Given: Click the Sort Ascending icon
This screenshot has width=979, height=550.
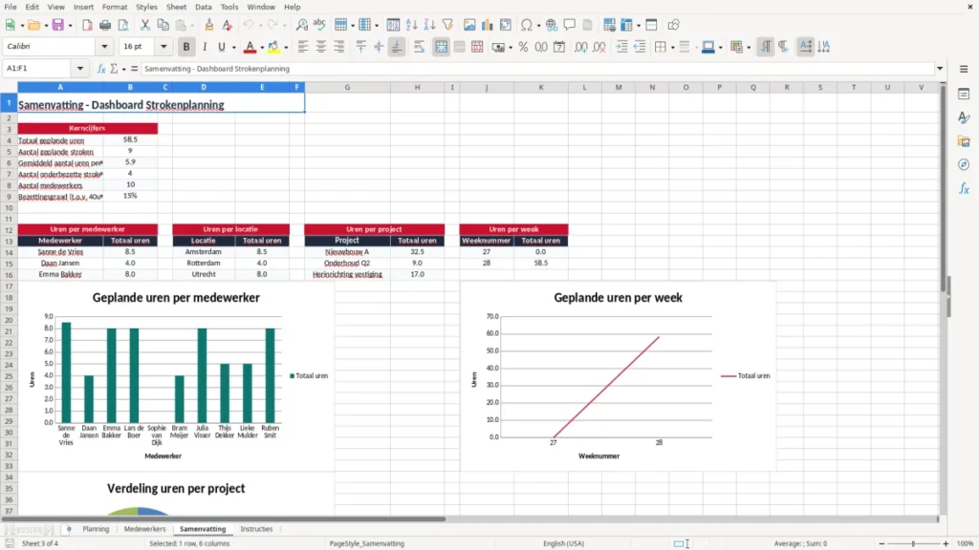Looking at the screenshot, I should 411,25.
